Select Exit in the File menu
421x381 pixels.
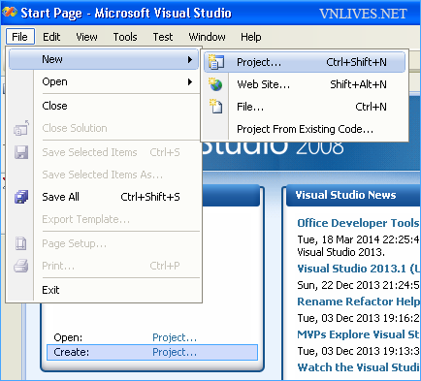pyautogui.click(x=104, y=290)
